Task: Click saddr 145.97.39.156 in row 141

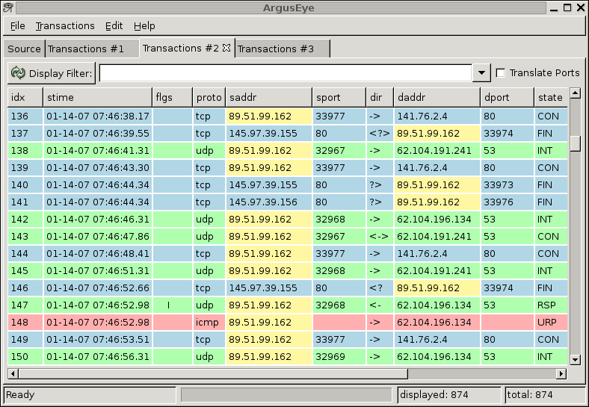Action: (x=268, y=202)
